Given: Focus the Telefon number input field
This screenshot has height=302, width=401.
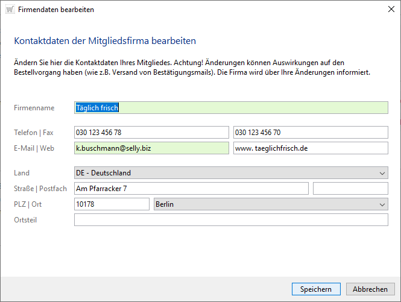Looking at the screenshot, I should point(151,133).
